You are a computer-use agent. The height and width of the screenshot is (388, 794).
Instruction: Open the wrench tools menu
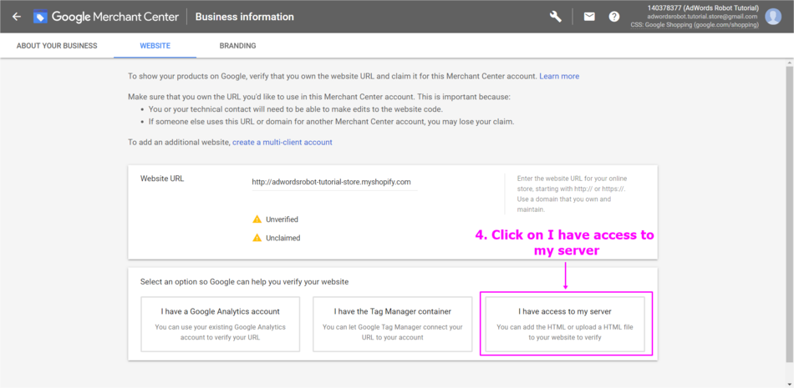(x=556, y=17)
